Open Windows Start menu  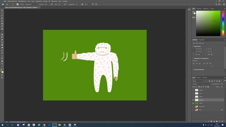pos(2,125)
